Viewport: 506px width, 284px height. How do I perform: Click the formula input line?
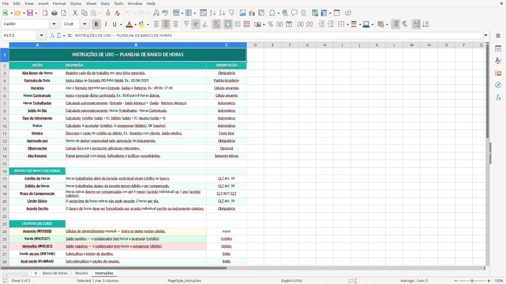[x=278, y=35]
